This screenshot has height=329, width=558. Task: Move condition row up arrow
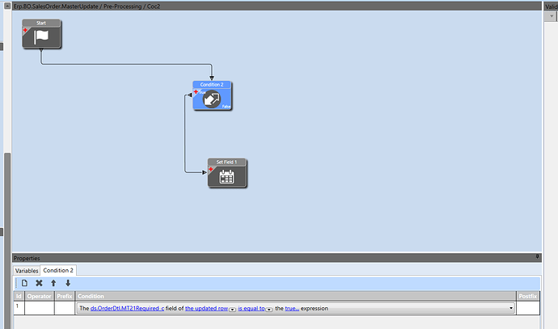pyautogui.click(x=53, y=283)
